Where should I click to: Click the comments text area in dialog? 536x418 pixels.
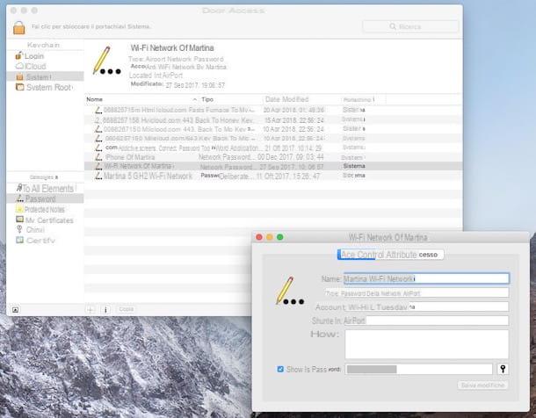pyautogui.click(x=427, y=344)
